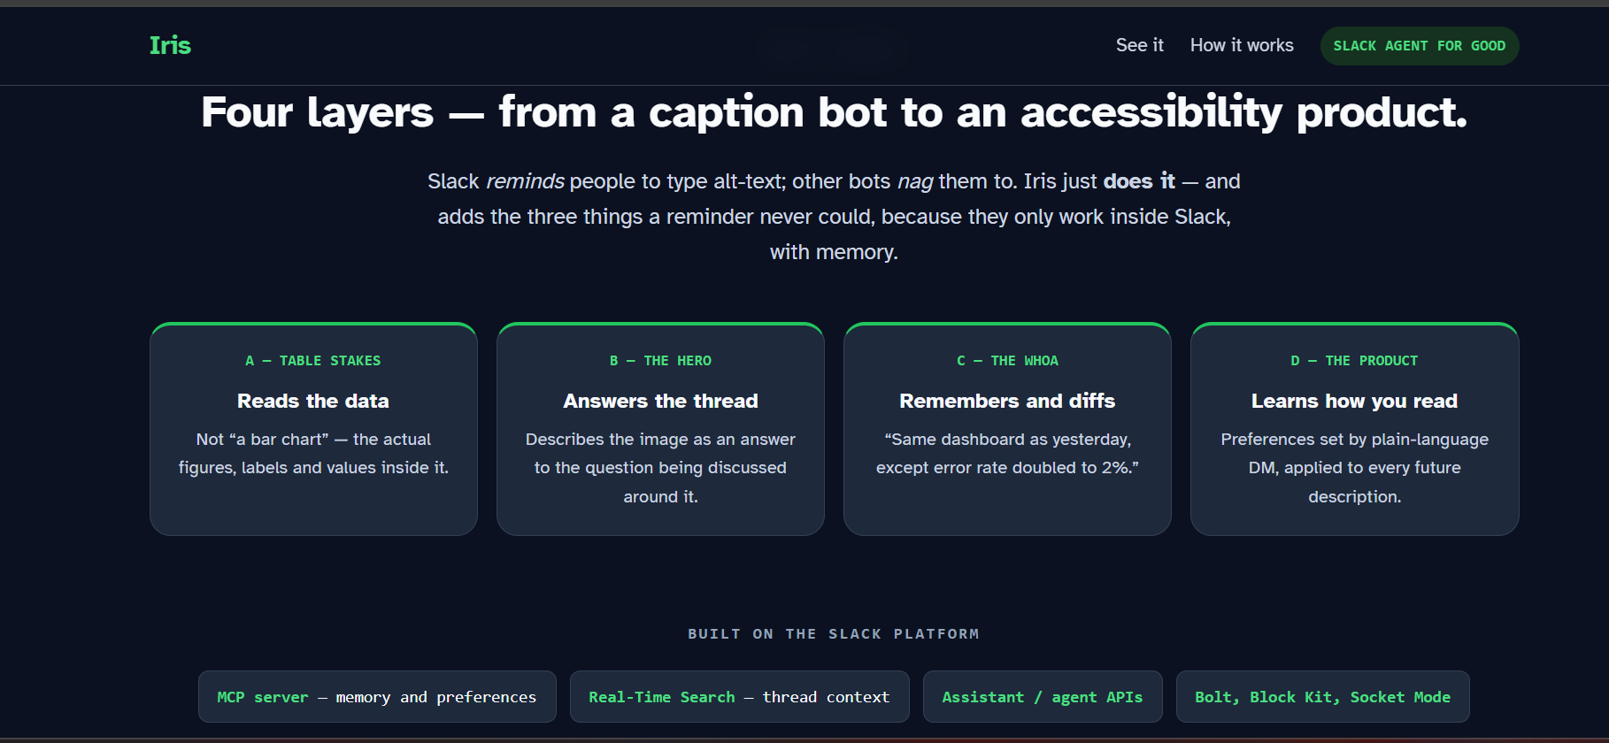Click the Answers the thread heading
The image size is (1609, 743).
(x=660, y=401)
